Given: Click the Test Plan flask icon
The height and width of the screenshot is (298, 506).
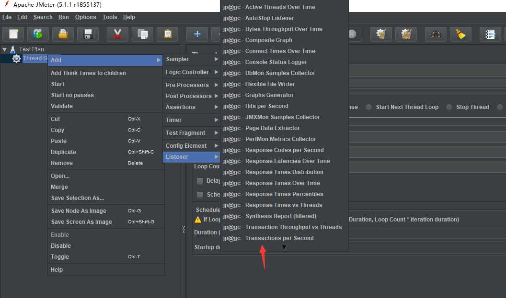Looking at the screenshot, I should 13,50.
